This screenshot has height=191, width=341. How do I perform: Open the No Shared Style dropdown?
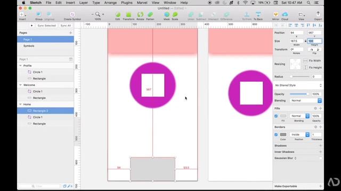point(298,85)
